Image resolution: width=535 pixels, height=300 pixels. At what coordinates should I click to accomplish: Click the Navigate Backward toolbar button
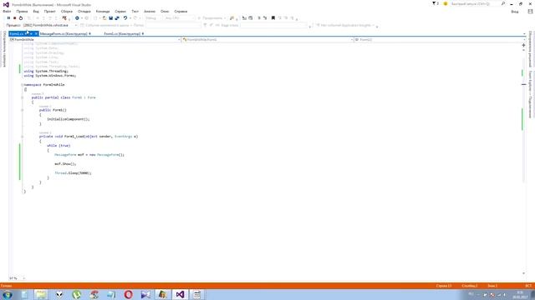pyautogui.click(x=77, y=18)
